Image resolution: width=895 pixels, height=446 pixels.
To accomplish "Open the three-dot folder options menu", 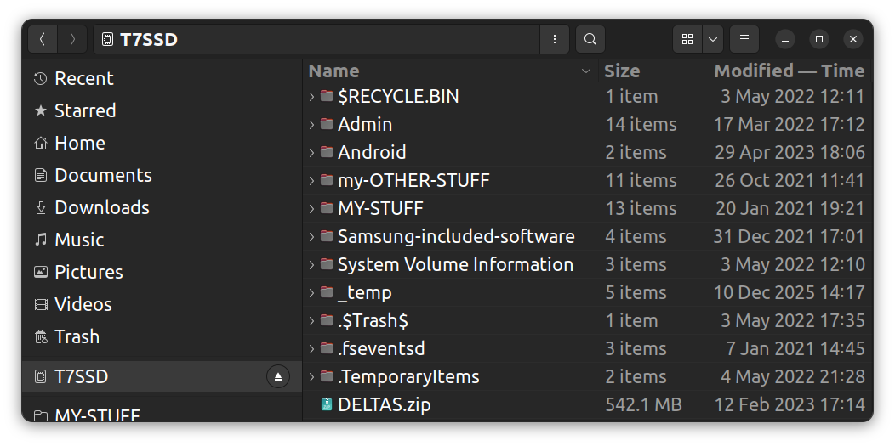I will coord(555,39).
